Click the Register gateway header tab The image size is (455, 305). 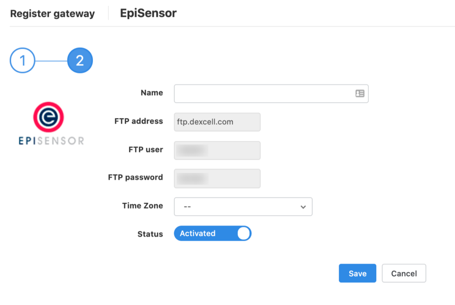[52, 14]
